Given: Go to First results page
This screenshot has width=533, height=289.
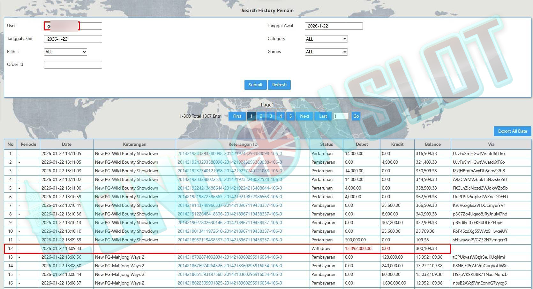Looking at the screenshot, I should [x=237, y=116].
